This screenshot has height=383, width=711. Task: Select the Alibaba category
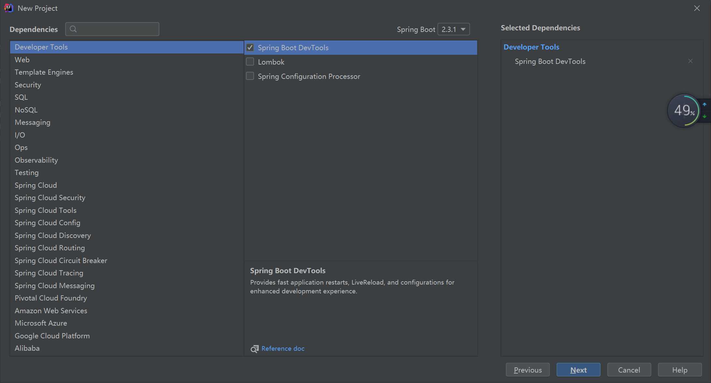coord(127,348)
